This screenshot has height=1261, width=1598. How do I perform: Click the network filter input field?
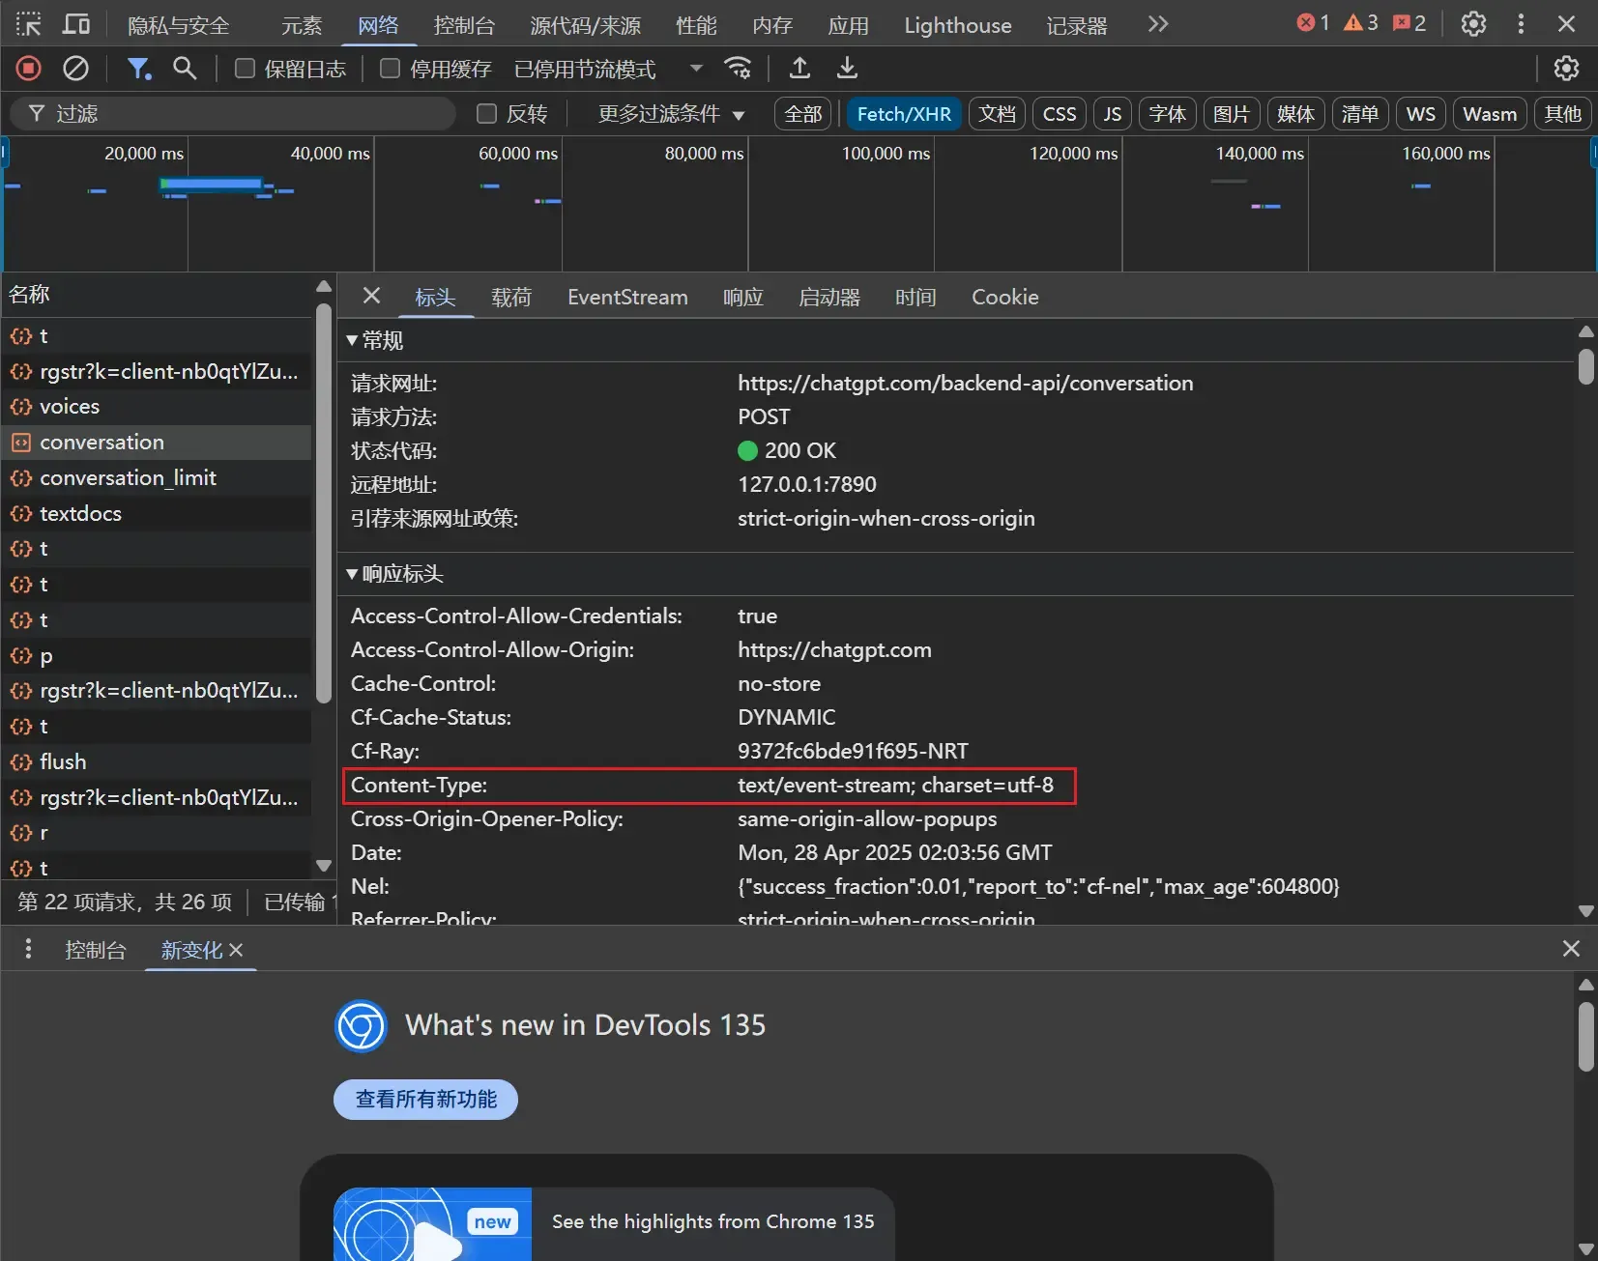232,114
